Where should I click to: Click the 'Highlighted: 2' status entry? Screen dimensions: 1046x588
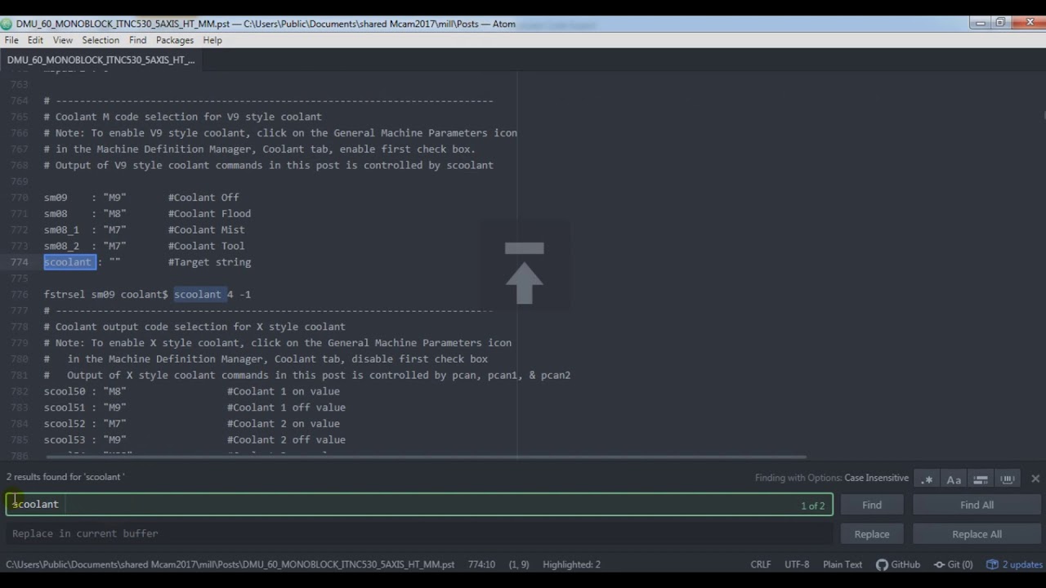pyautogui.click(x=571, y=564)
